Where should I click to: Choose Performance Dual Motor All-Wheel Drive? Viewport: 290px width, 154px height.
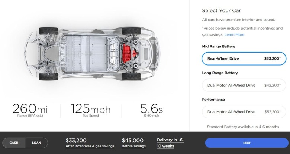pos(244,112)
